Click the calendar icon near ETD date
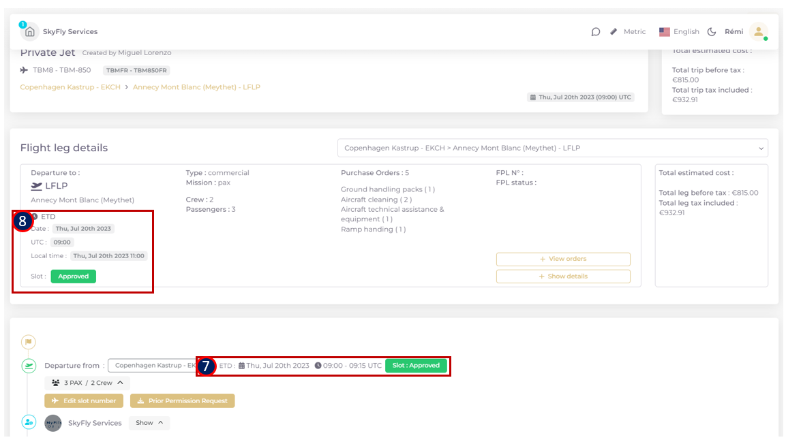786x442 pixels. (241, 366)
